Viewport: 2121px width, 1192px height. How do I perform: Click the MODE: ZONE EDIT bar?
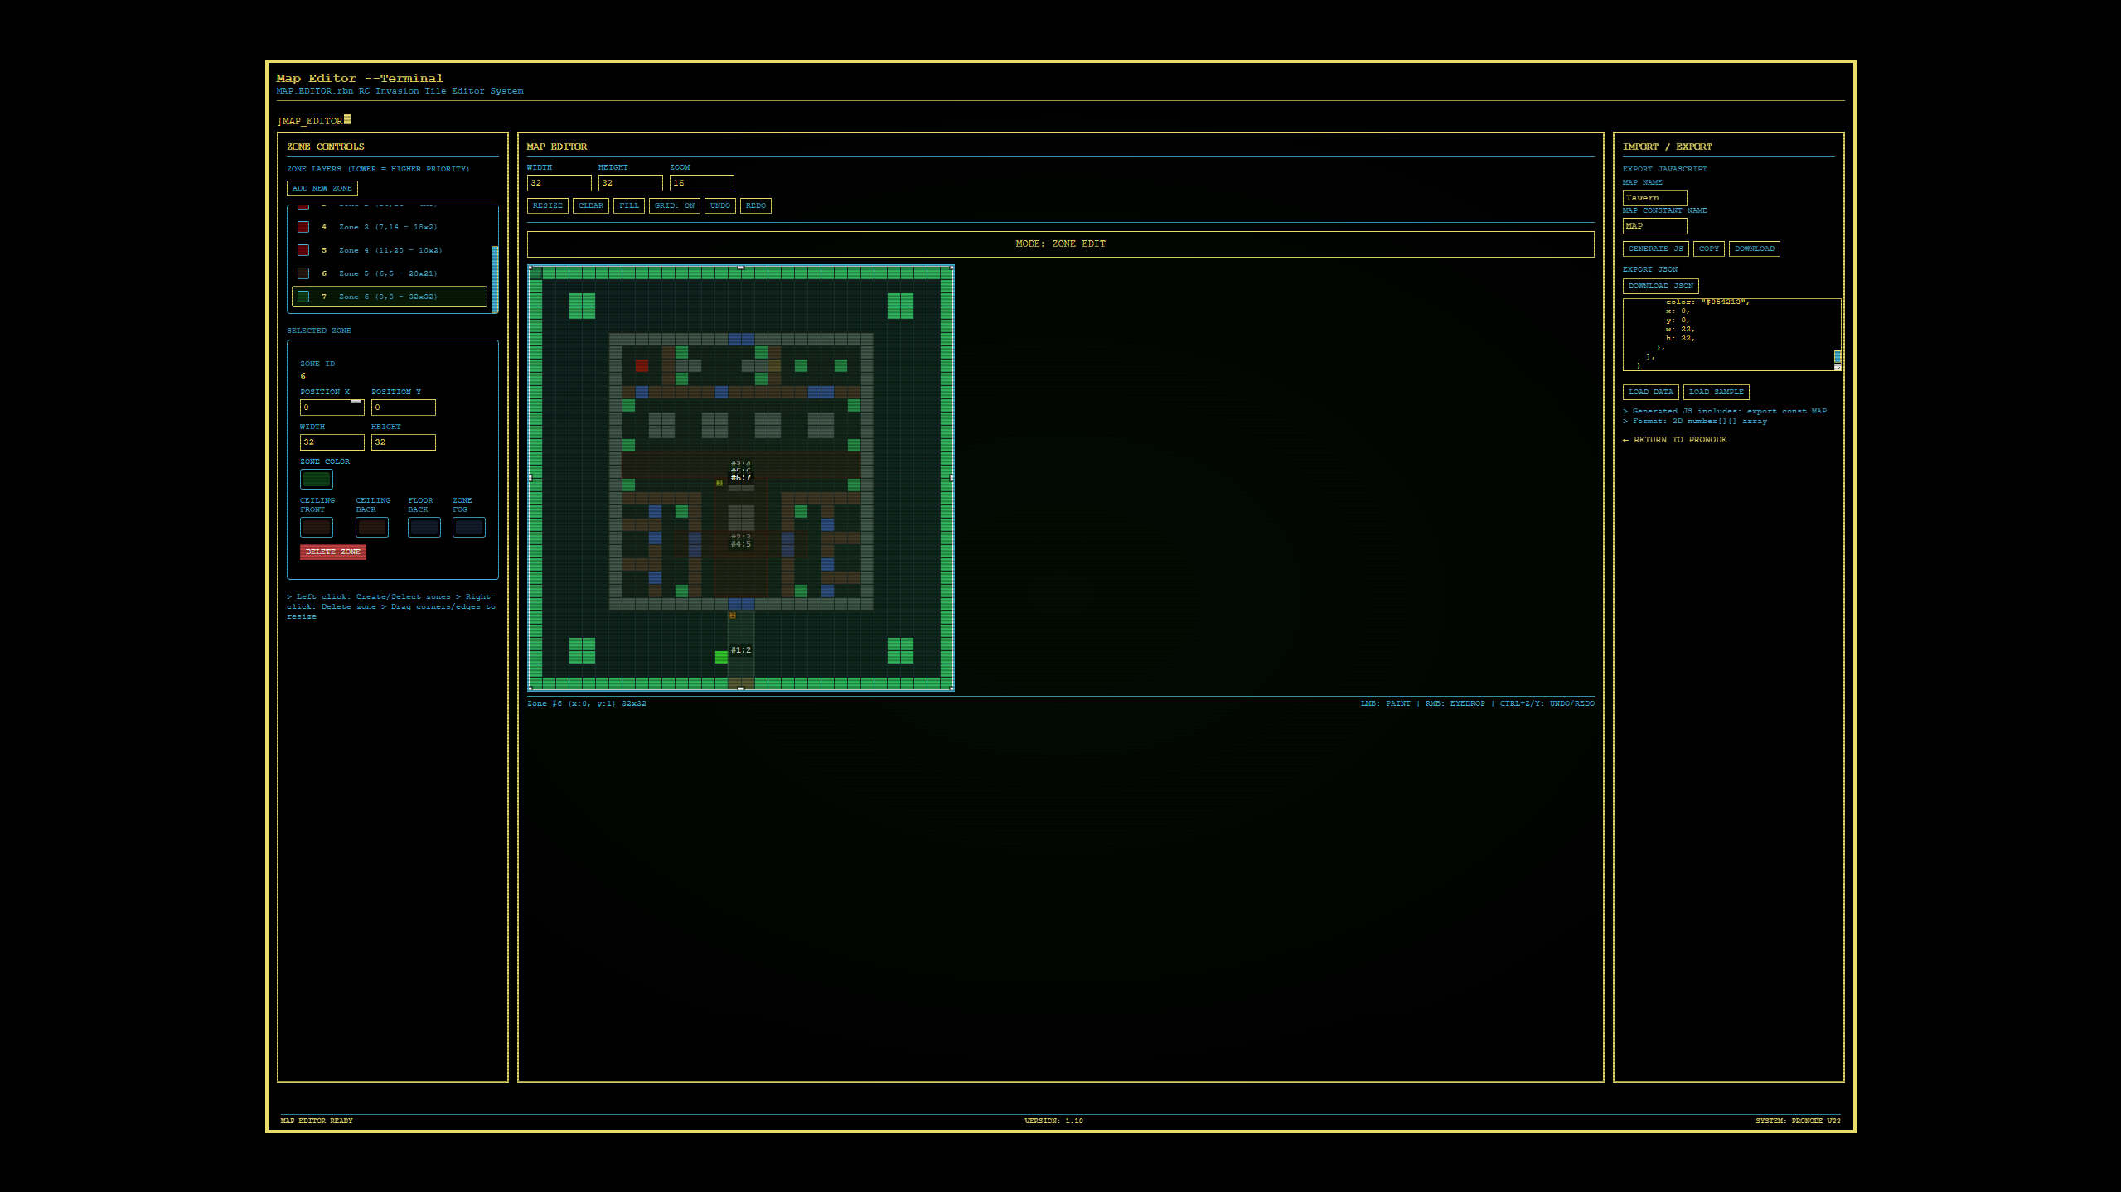click(x=1061, y=244)
